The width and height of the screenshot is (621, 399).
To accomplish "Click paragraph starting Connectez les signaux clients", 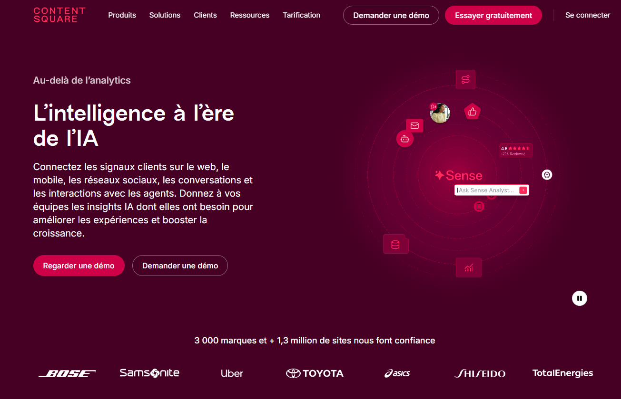I will [x=143, y=200].
